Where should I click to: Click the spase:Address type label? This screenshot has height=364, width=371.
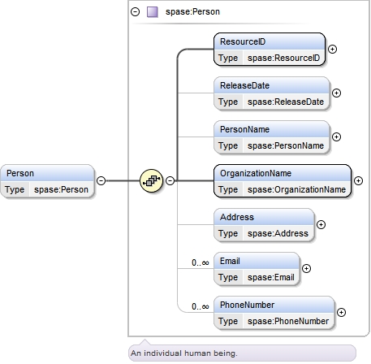click(278, 233)
